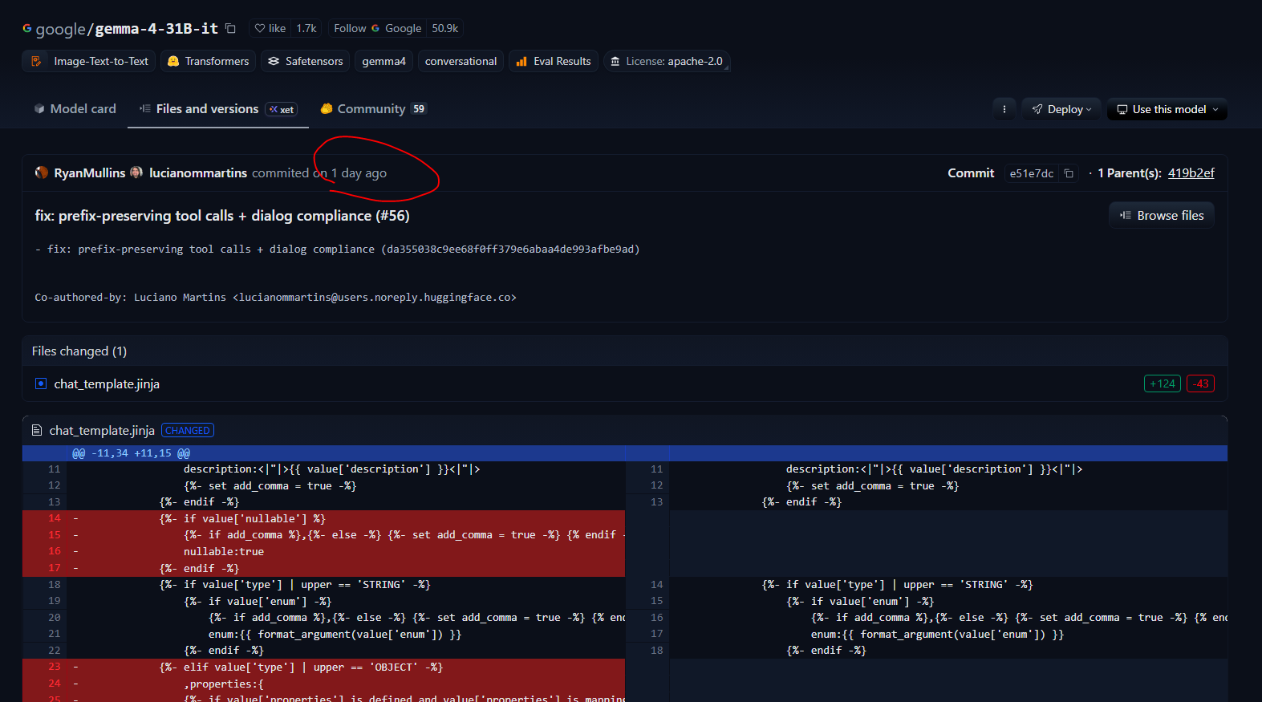The image size is (1262, 702).
Task: Open the 1.7k likes count
Action: (x=306, y=28)
